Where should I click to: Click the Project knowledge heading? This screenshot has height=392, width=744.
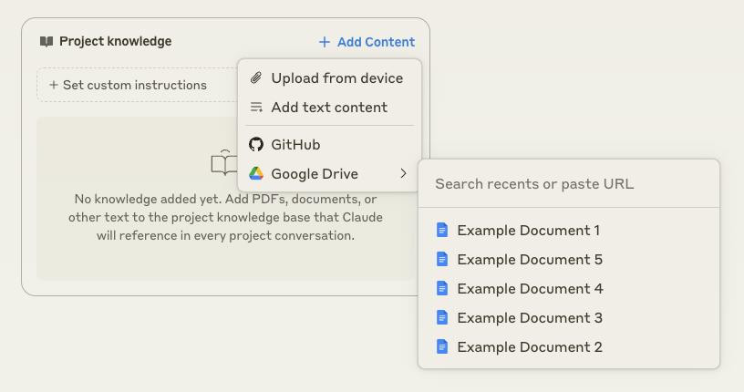[x=115, y=42]
